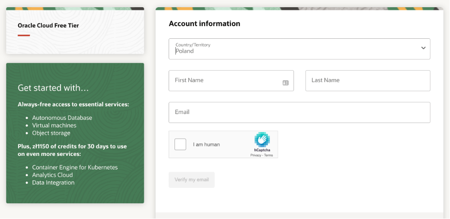Click the contact autofill icon in First Name

pos(285,83)
